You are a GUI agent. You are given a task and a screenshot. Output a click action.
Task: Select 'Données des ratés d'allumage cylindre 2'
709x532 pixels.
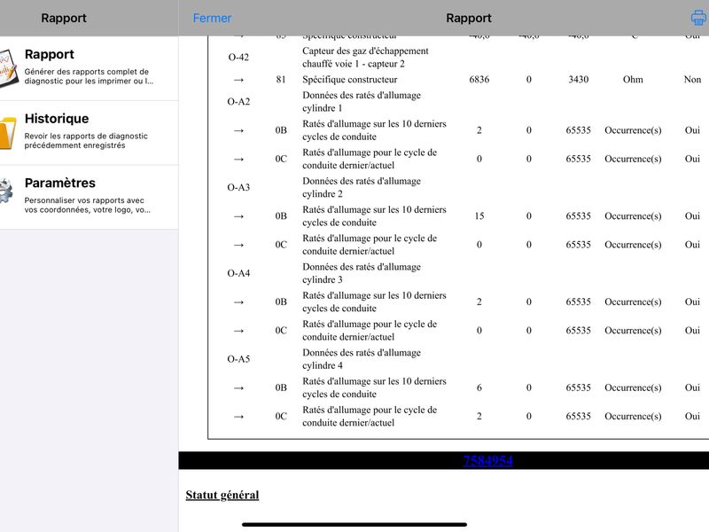click(x=362, y=187)
